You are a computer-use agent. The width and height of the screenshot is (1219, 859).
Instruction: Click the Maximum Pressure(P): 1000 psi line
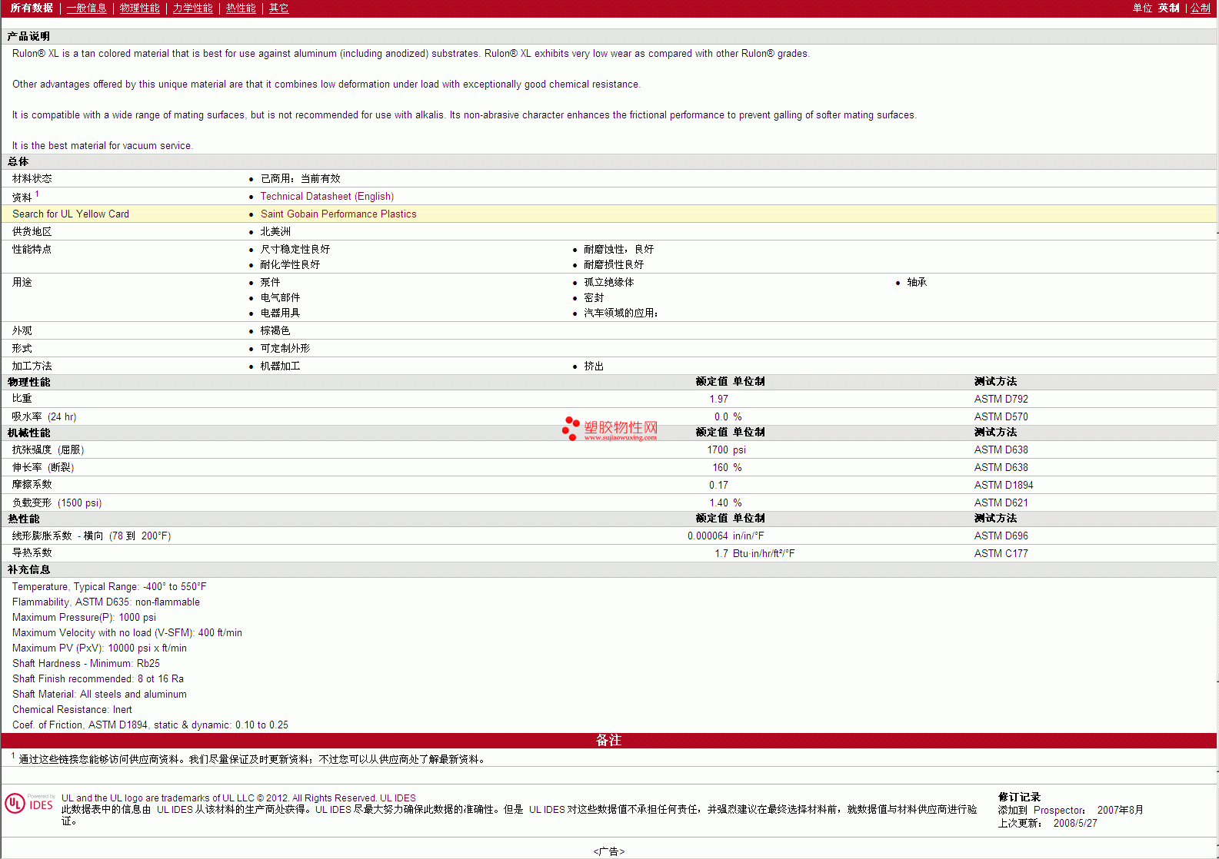[x=84, y=618]
